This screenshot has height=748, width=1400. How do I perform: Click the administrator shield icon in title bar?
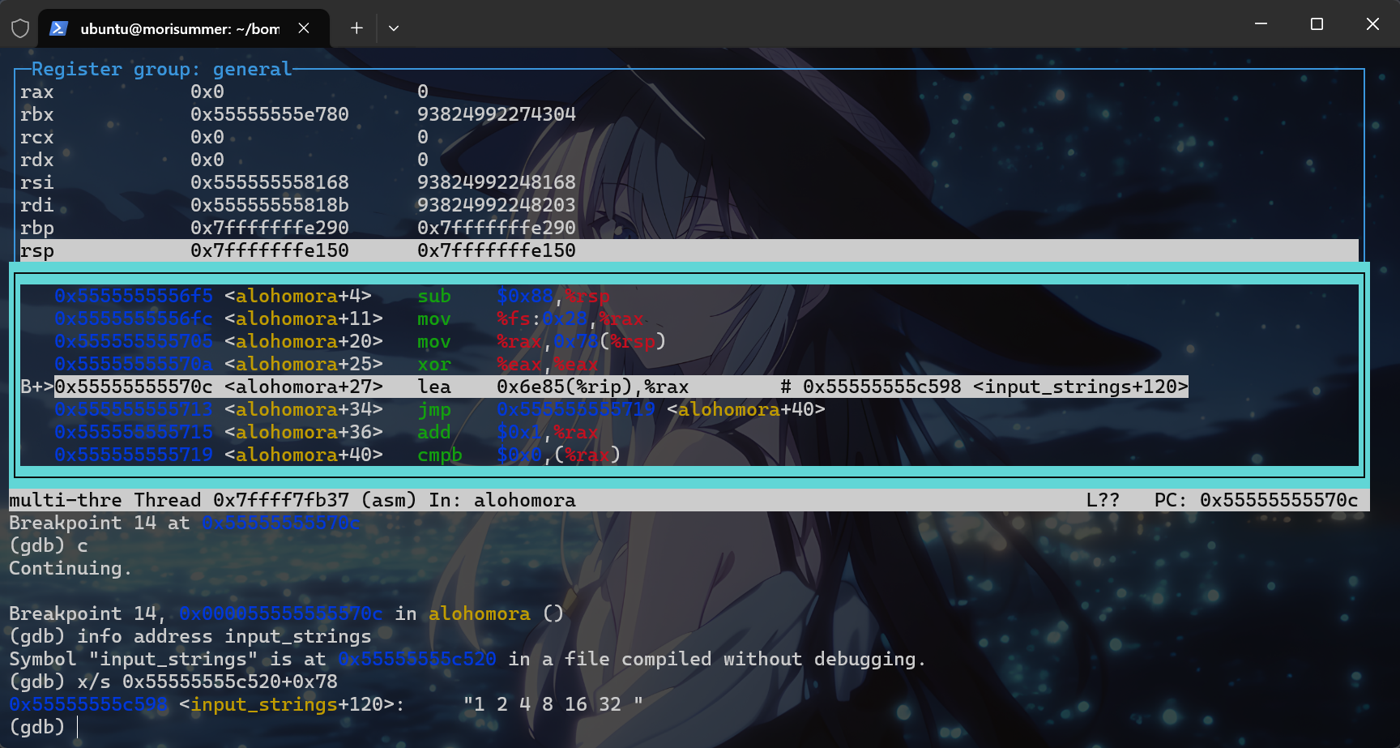click(20, 28)
